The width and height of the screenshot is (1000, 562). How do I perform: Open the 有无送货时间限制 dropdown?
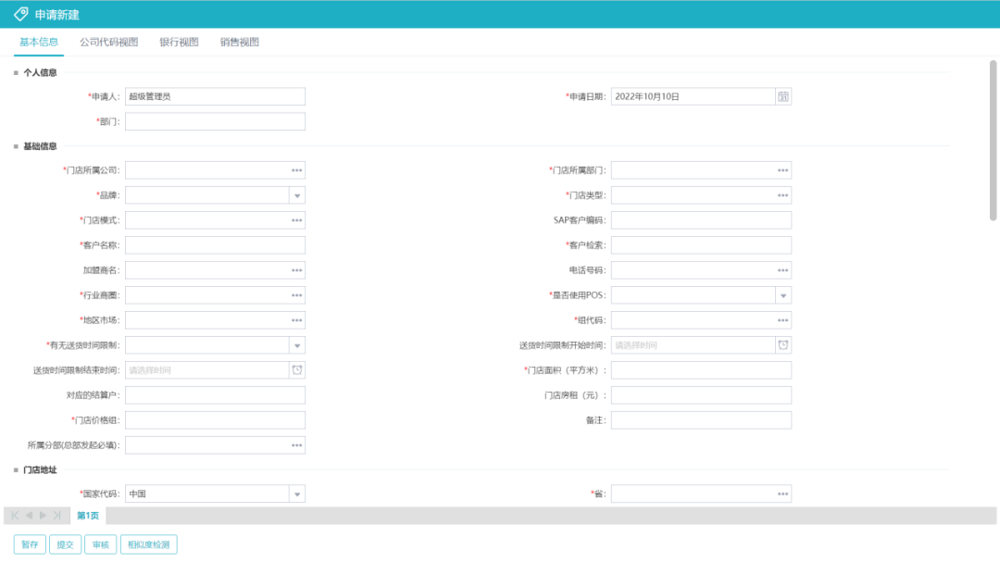(296, 345)
